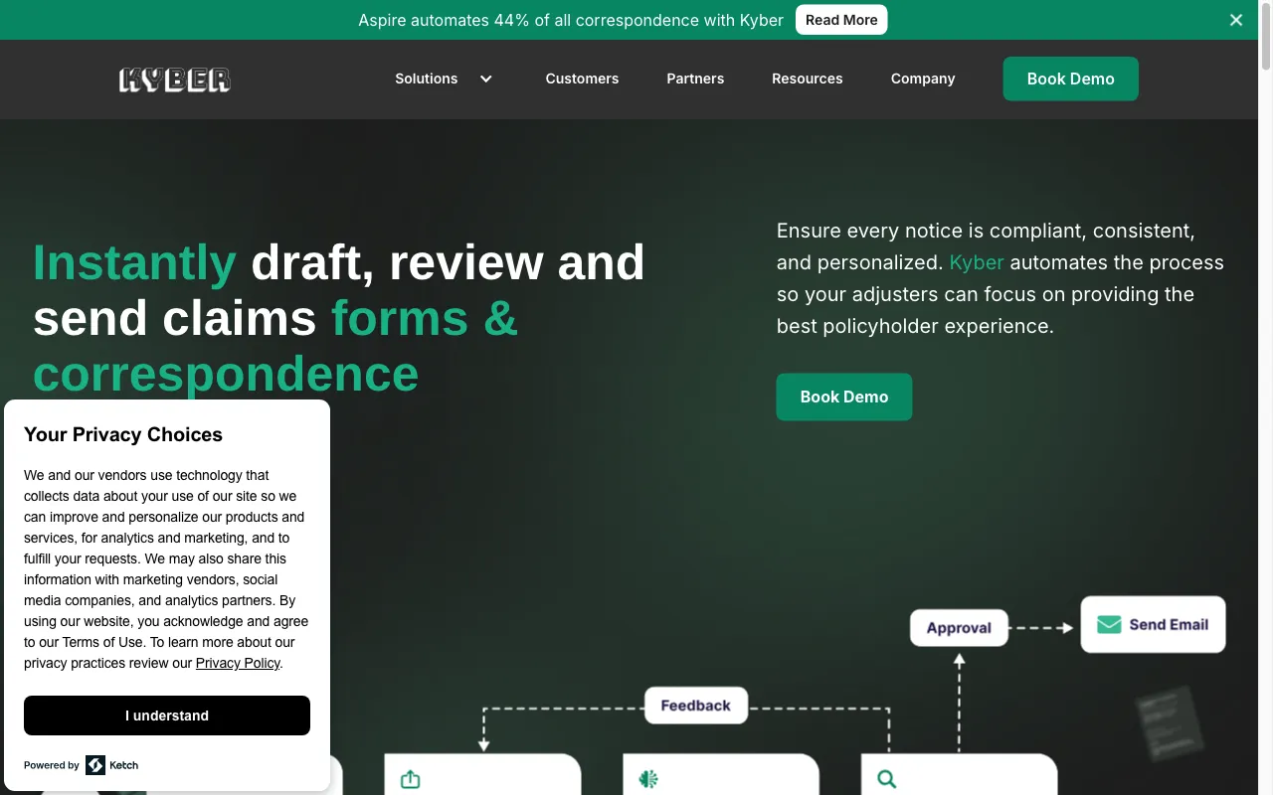Close the green announcement banner
The width and height of the screenshot is (1273, 795).
[1236, 20]
